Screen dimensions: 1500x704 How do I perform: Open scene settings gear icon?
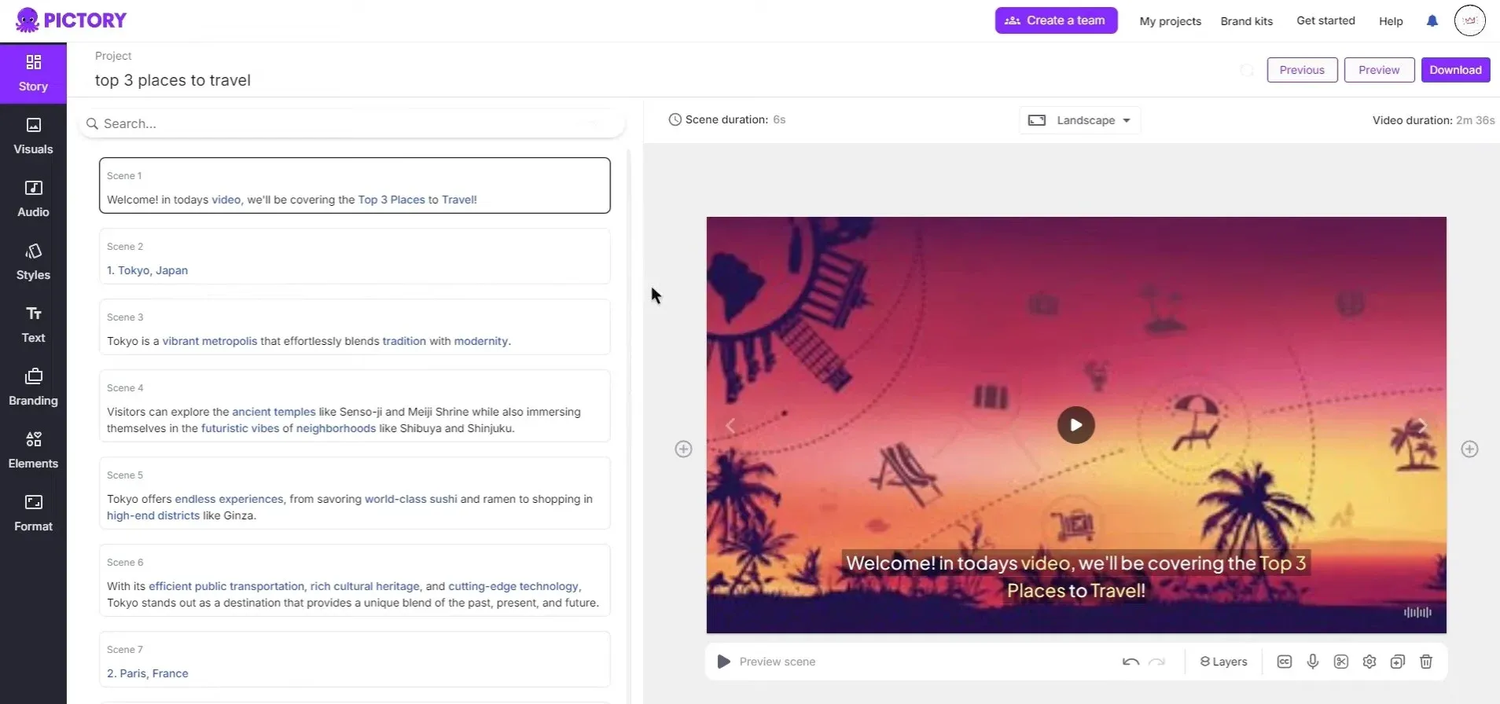[1369, 662]
